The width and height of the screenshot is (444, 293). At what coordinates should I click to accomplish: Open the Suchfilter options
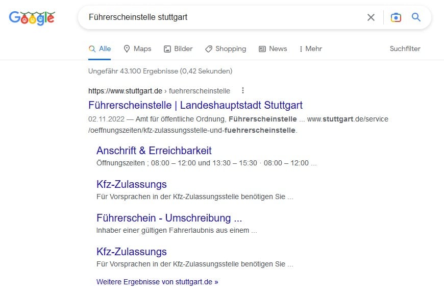tap(405, 49)
